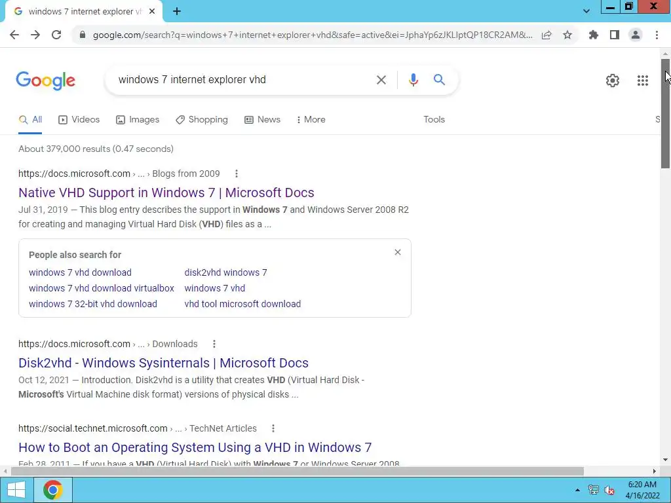Search windows 7 32-bit vhd download
The height and width of the screenshot is (503, 671).
93,304
